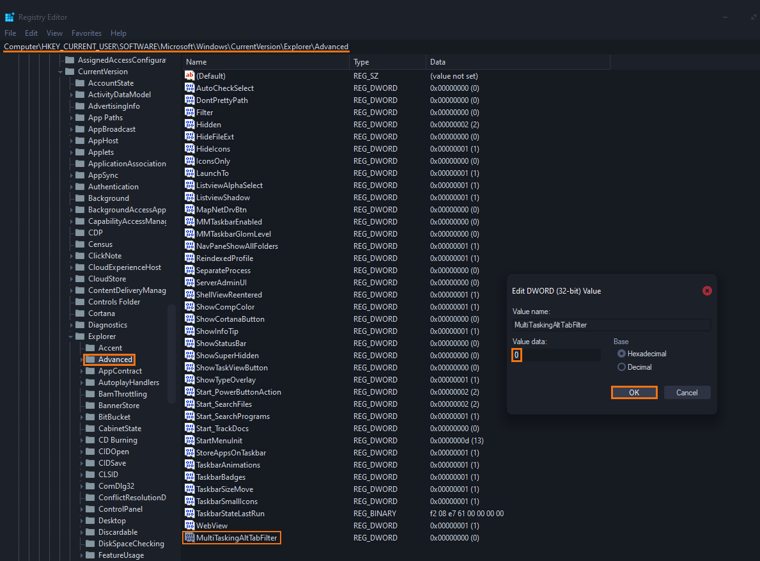Select the ClickNote key in tree
The height and width of the screenshot is (561, 760).
tap(105, 255)
